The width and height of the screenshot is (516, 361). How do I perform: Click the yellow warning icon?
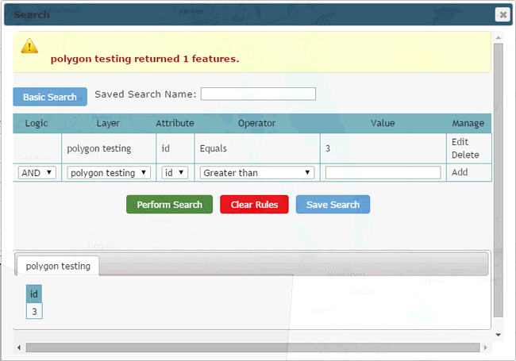click(29, 46)
